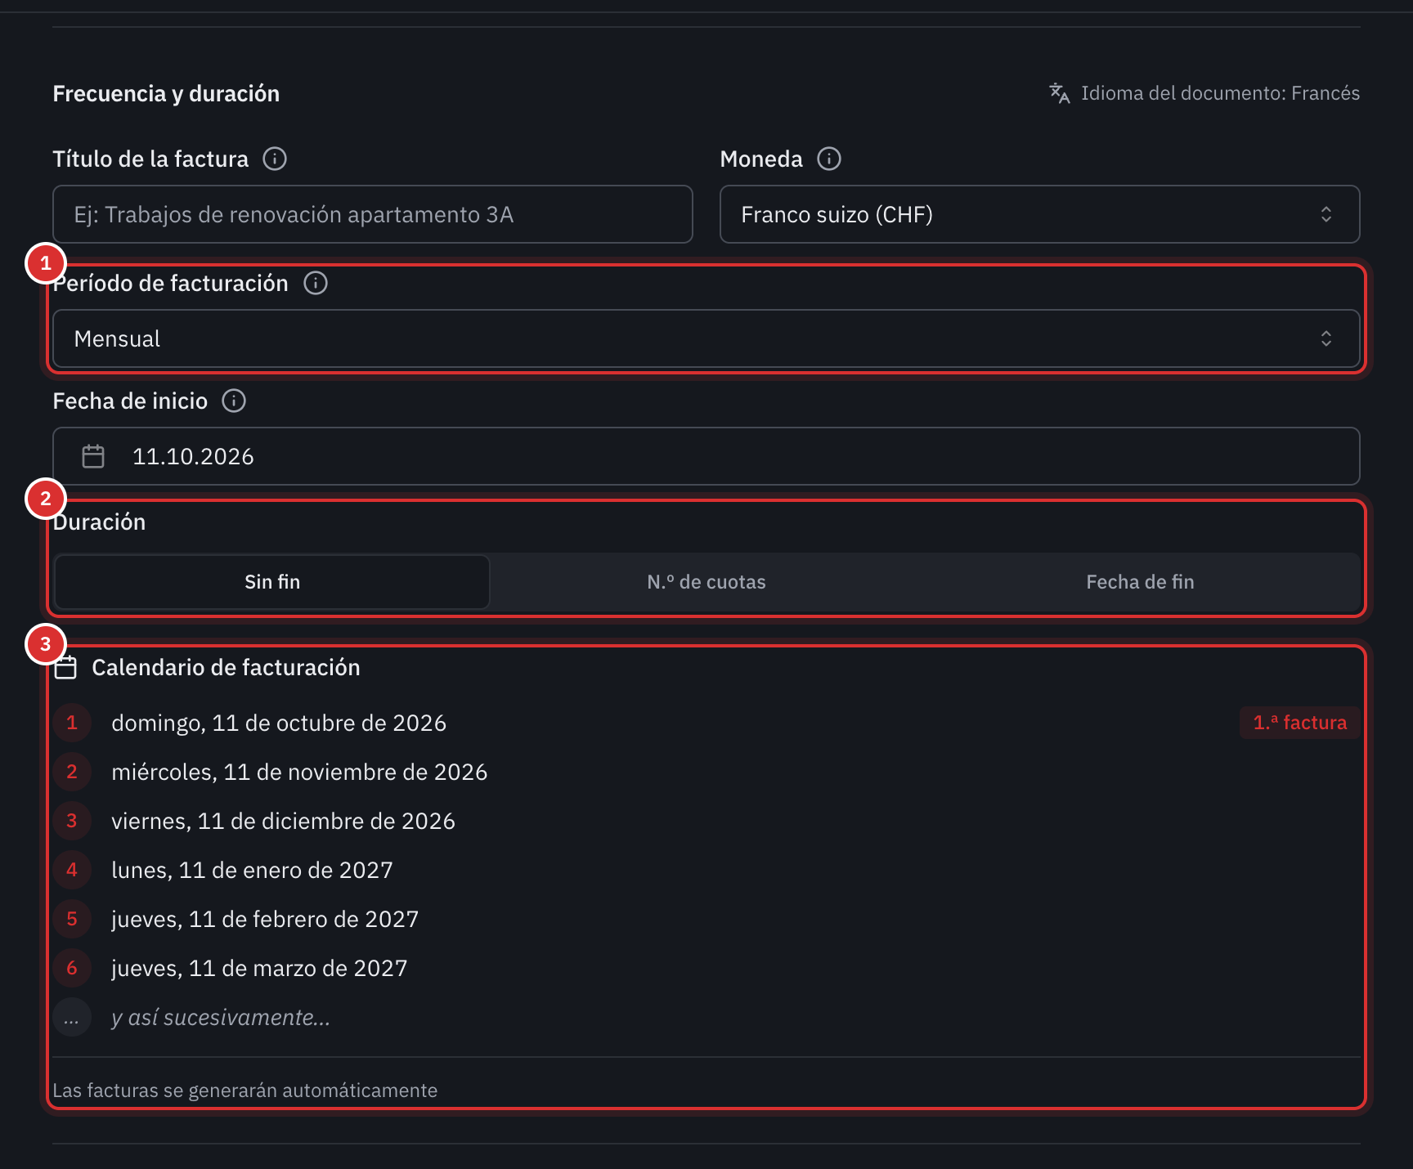The width and height of the screenshot is (1413, 1169).
Task: Click the translate icon beside document language
Action: pos(1060,93)
